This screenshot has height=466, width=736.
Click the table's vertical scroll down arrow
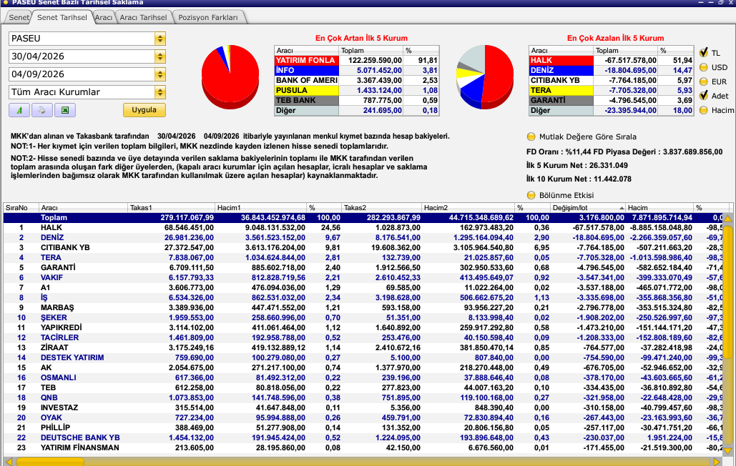click(x=727, y=450)
